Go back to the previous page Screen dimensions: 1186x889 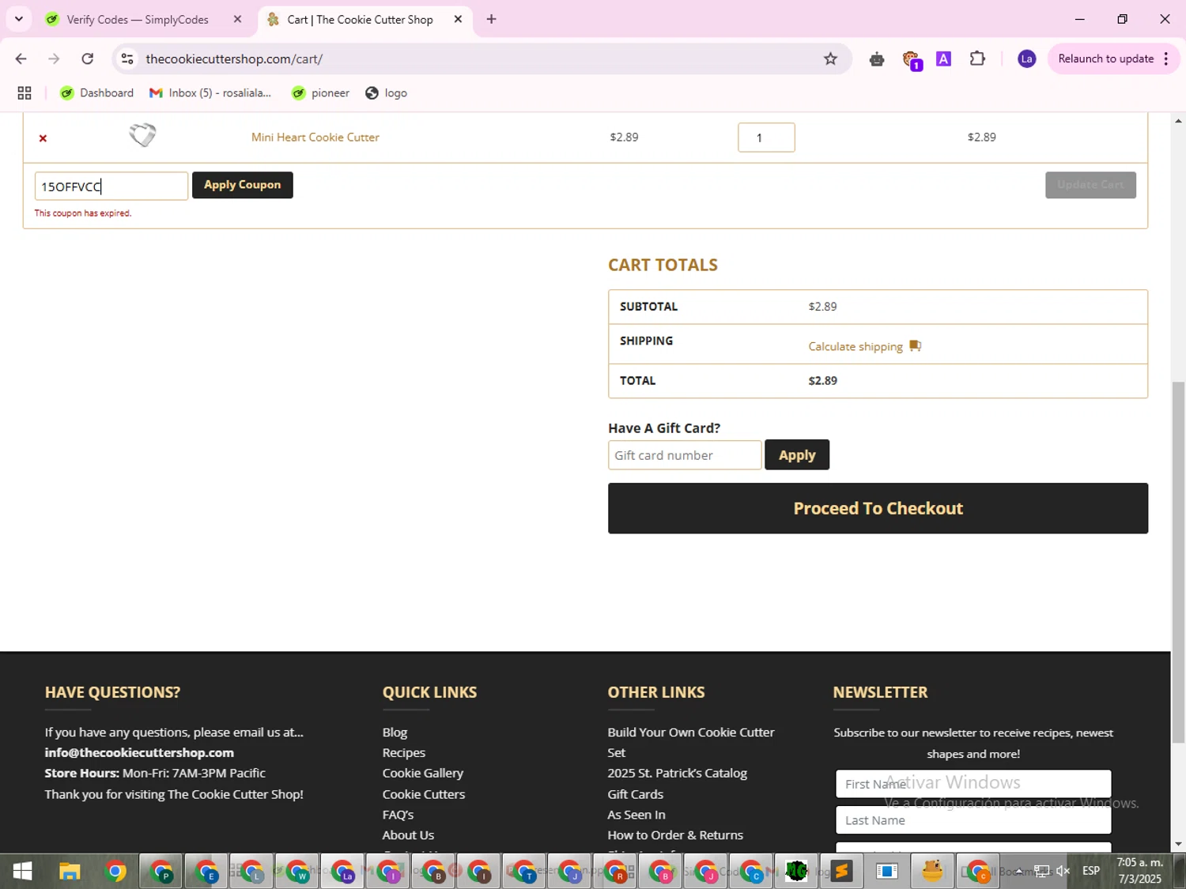(x=21, y=58)
